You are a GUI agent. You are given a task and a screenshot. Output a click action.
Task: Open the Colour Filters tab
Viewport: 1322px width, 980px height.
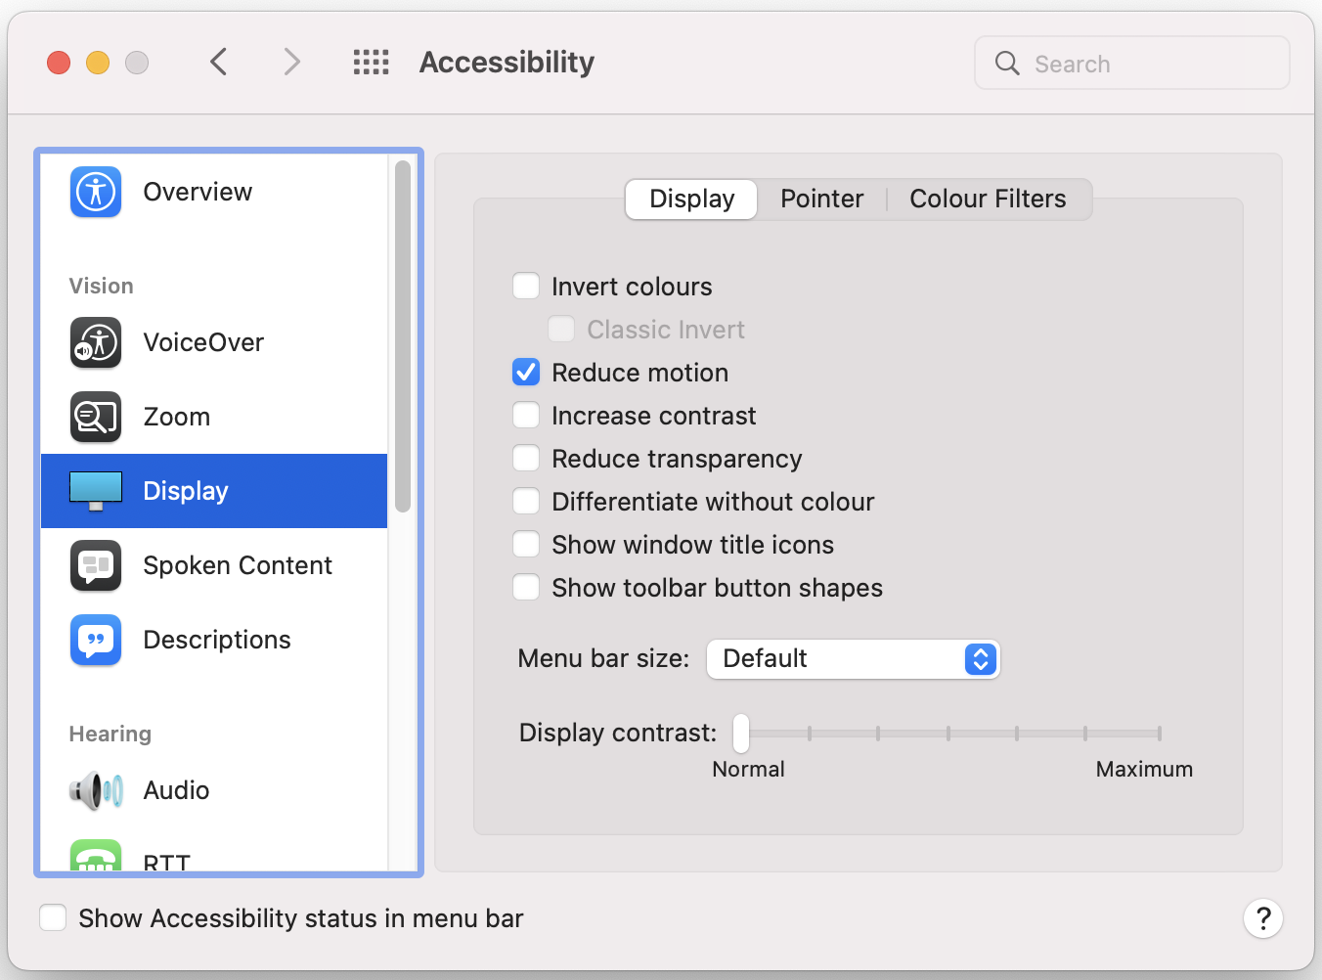pos(987,199)
